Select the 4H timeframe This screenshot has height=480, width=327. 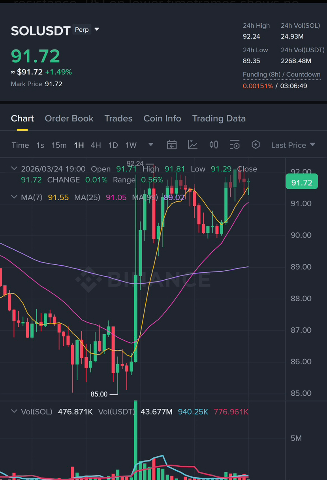click(96, 145)
